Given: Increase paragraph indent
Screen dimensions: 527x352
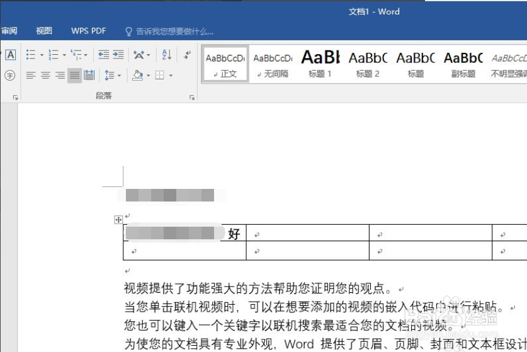Looking at the screenshot, I should click(x=118, y=54).
